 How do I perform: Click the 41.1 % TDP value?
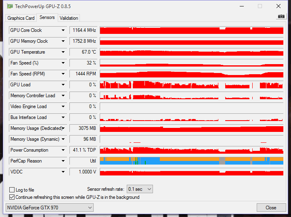(84, 150)
